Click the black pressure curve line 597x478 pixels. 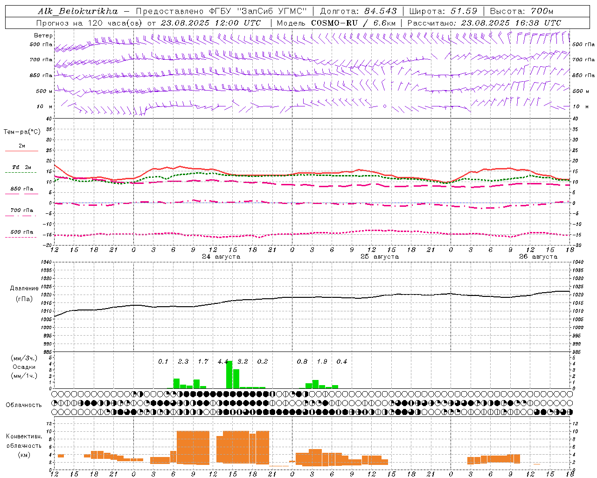312,297
